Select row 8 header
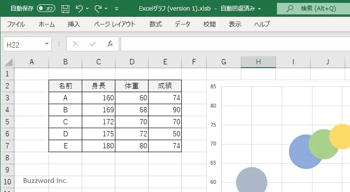The image size is (350, 192). [x=7, y=158]
